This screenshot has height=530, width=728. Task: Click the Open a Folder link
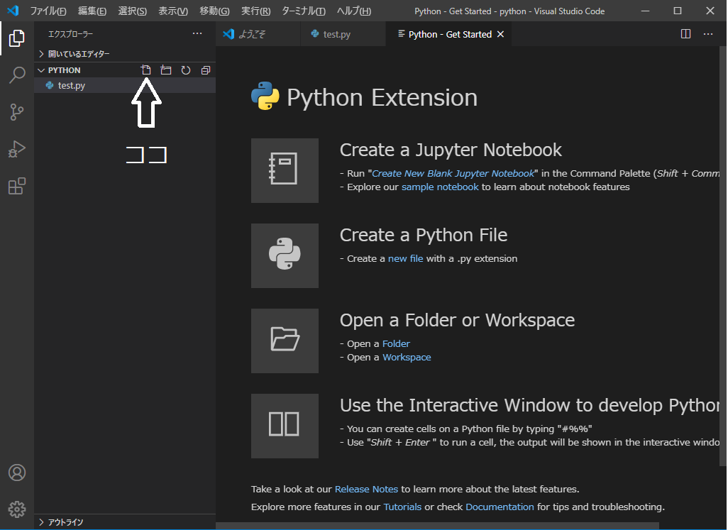[396, 344]
